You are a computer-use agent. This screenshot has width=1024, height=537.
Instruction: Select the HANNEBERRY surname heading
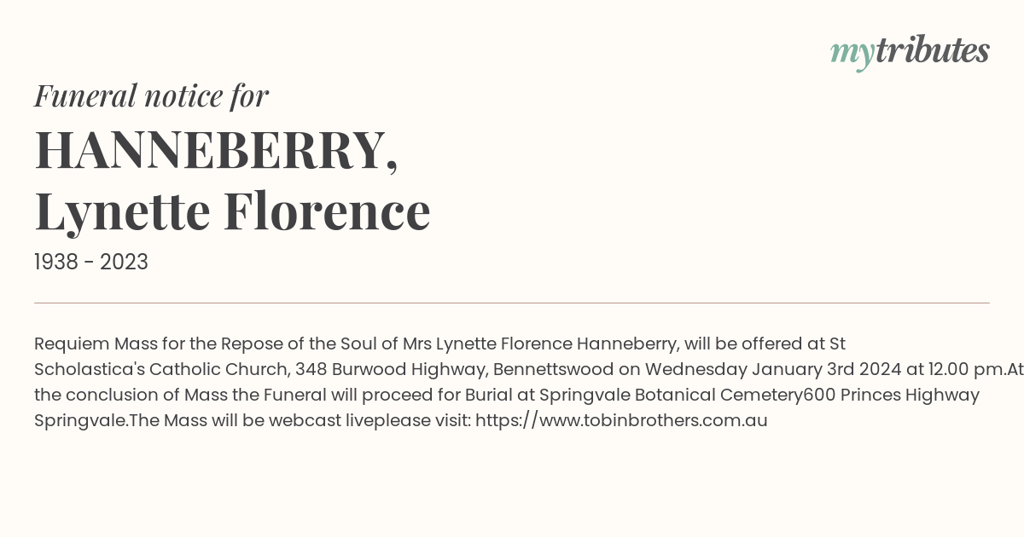pyautogui.click(x=216, y=150)
